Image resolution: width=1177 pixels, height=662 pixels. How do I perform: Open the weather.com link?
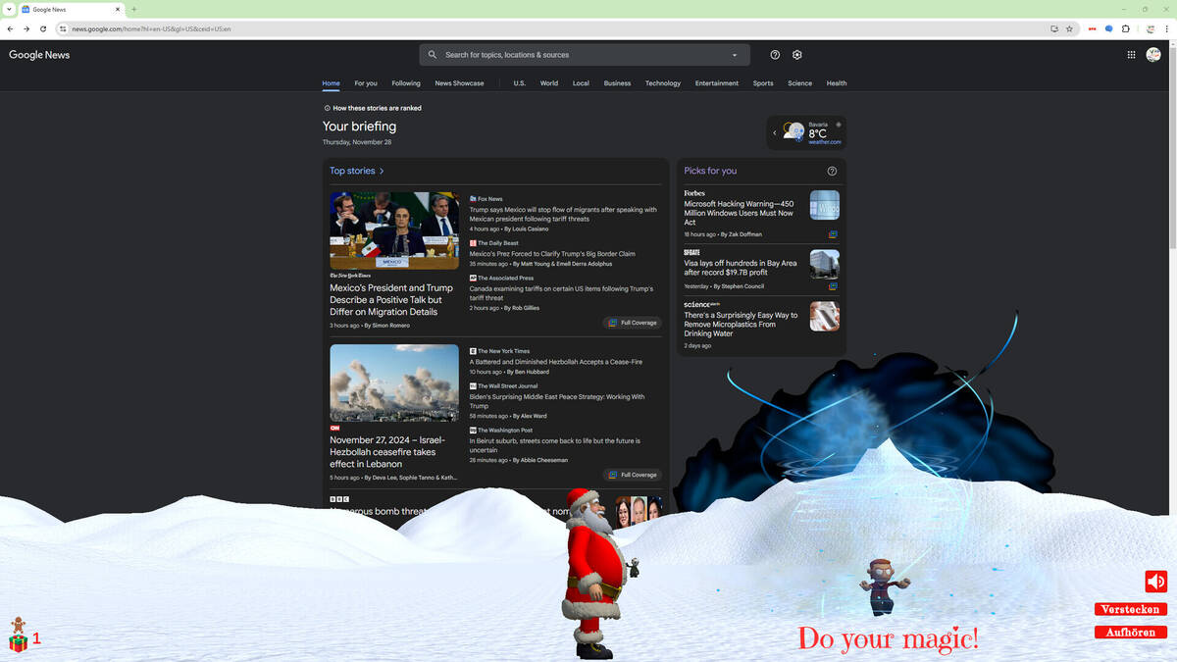pos(825,142)
